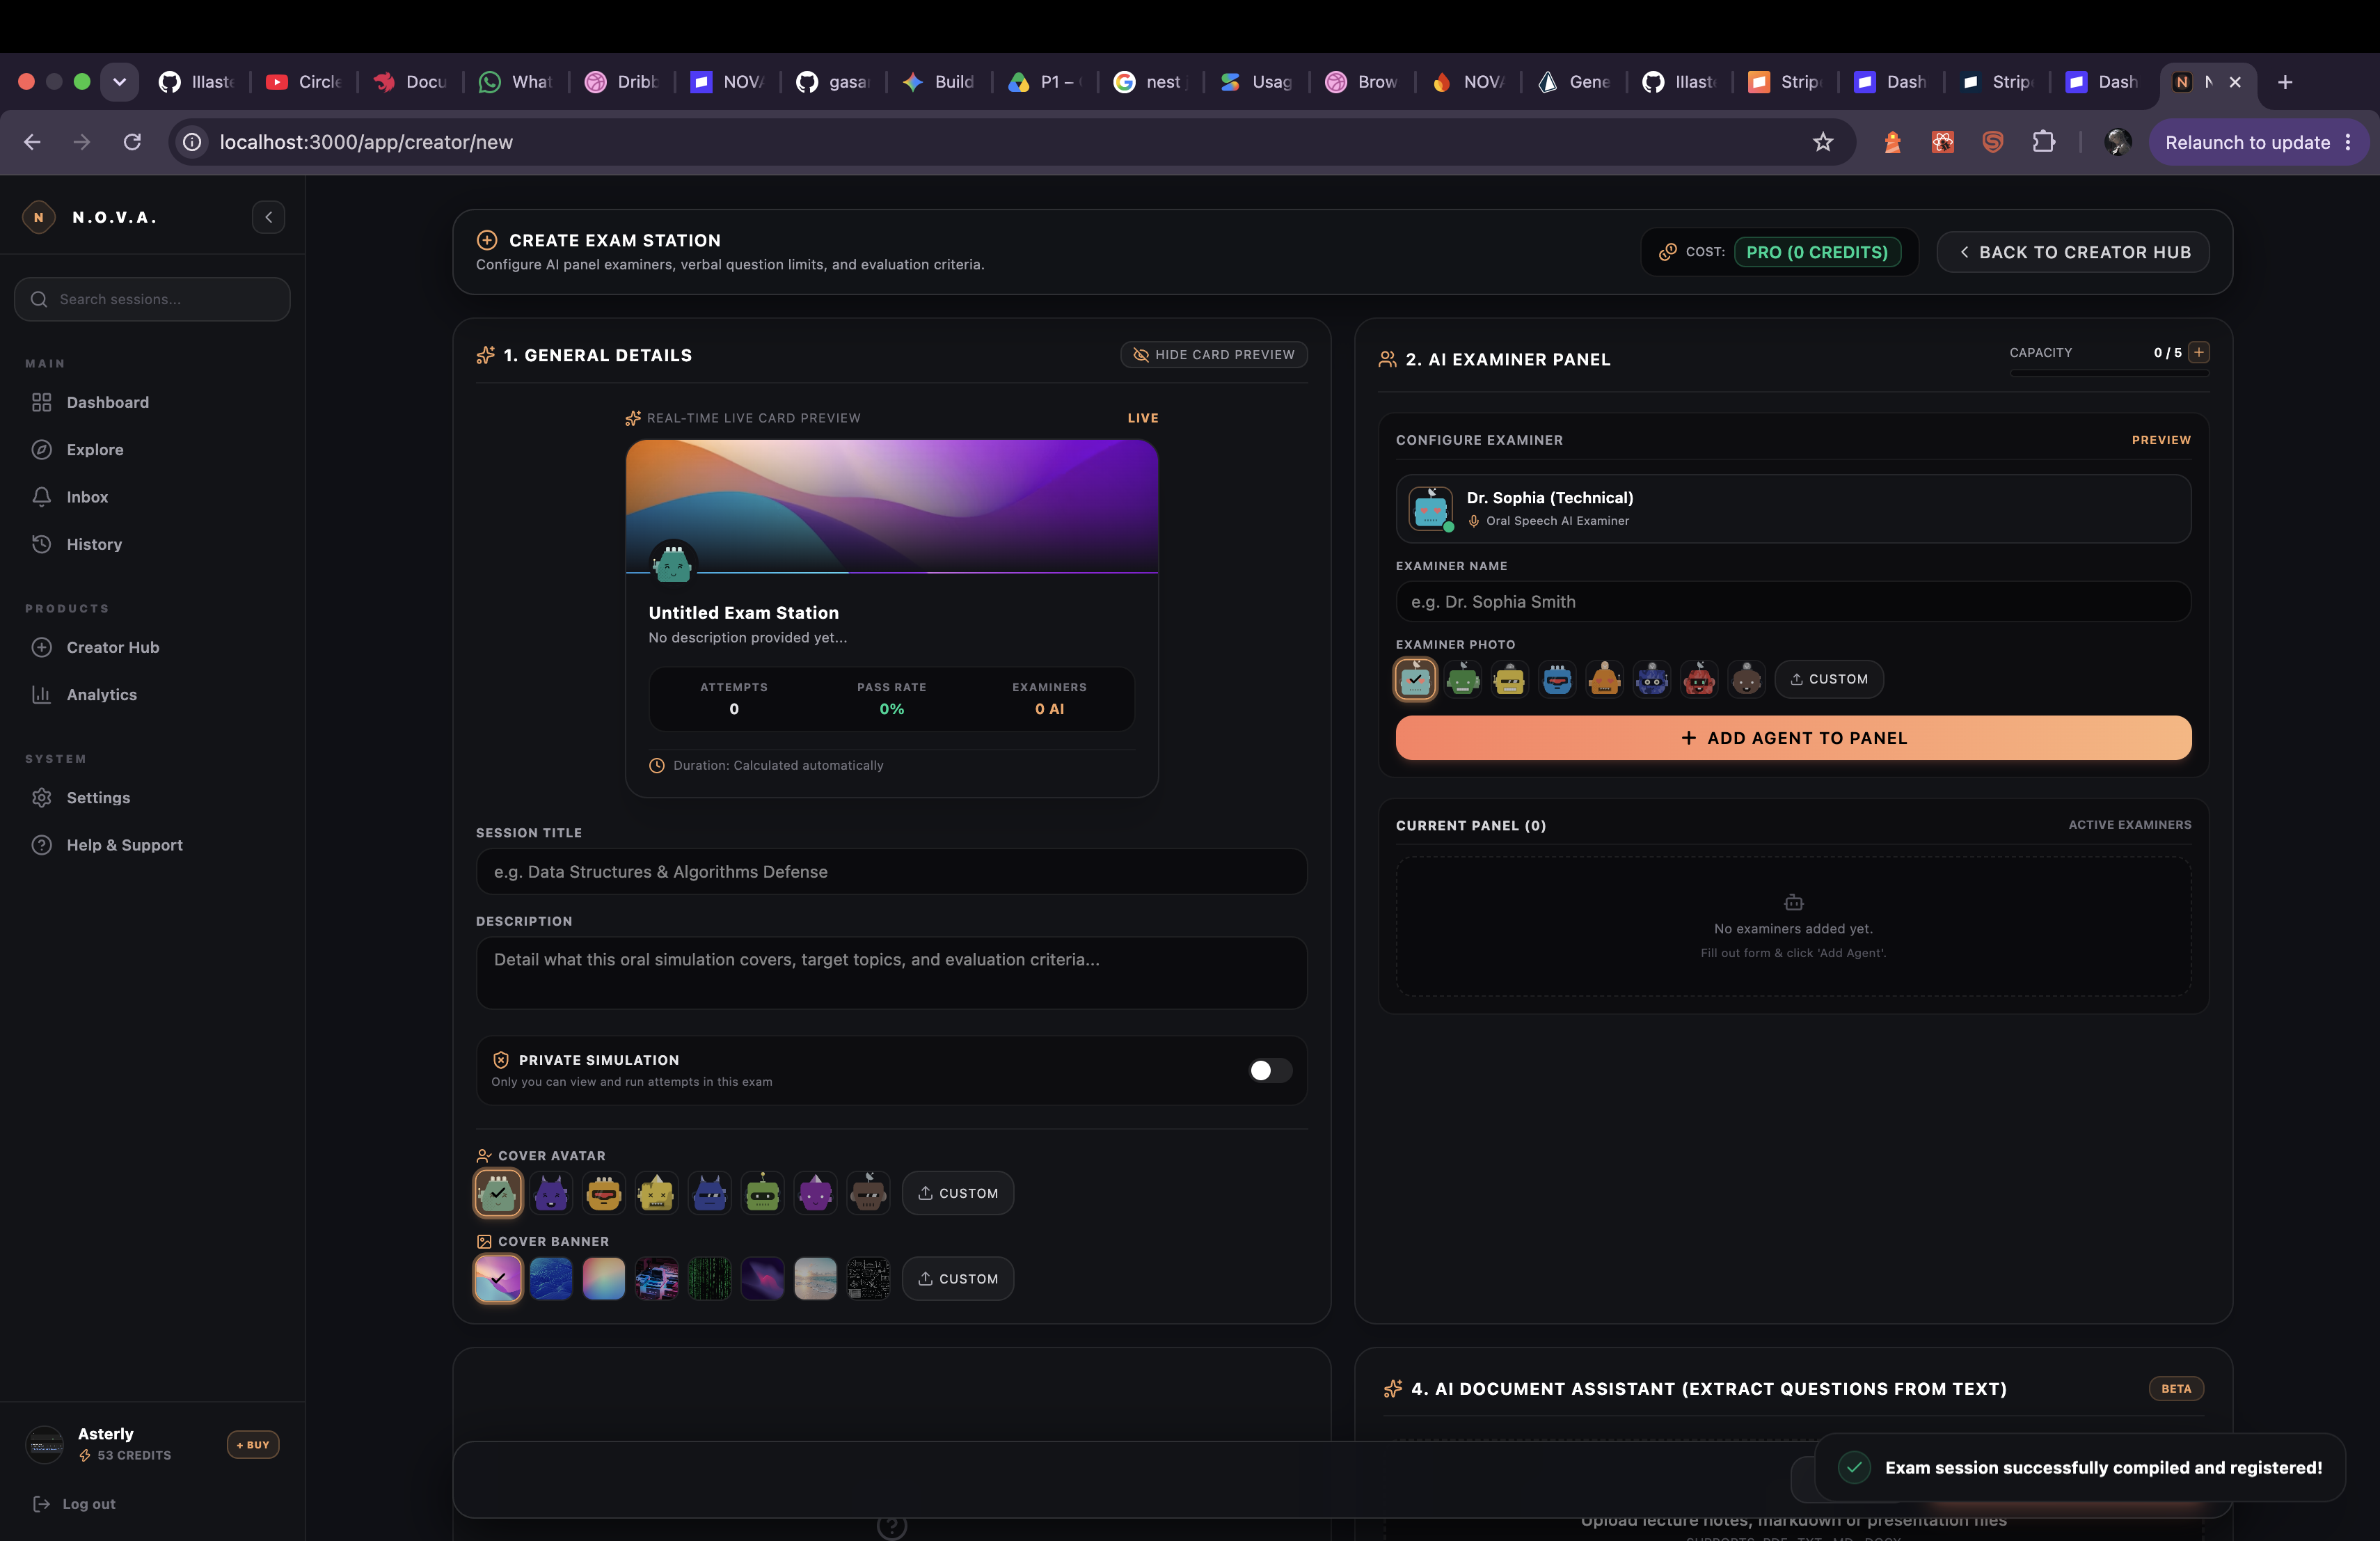The image size is (2380, 1541).
Task: Open a new browser tab
Action: point(2285,82)
